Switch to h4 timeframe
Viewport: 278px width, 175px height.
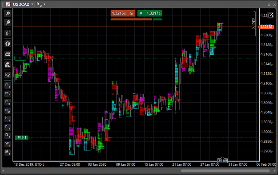(x=8, y=127)
